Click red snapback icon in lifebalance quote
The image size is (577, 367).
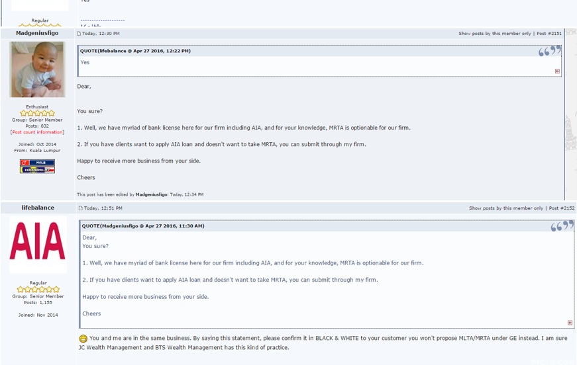click(x=557, y=71)
